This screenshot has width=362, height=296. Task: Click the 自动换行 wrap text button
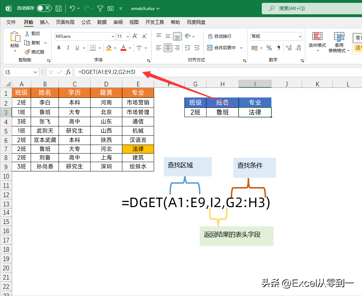pyautogui.click(x=220, y=36)
